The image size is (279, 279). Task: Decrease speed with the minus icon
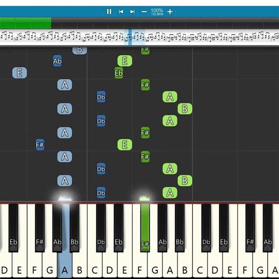[x=144, y=12]
